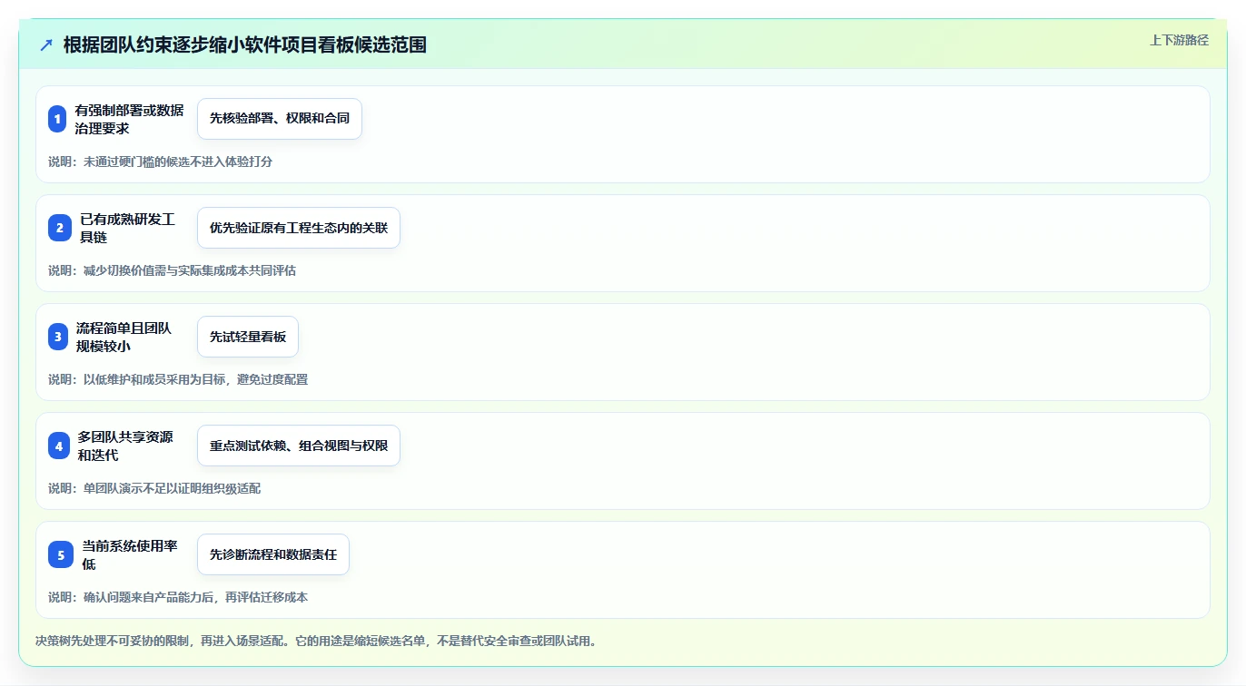Click note 确认问题来自产品能力后，再评估迁移成本
The width and height of the screenshot is (1246, 686).
click(x=196, y=597)
